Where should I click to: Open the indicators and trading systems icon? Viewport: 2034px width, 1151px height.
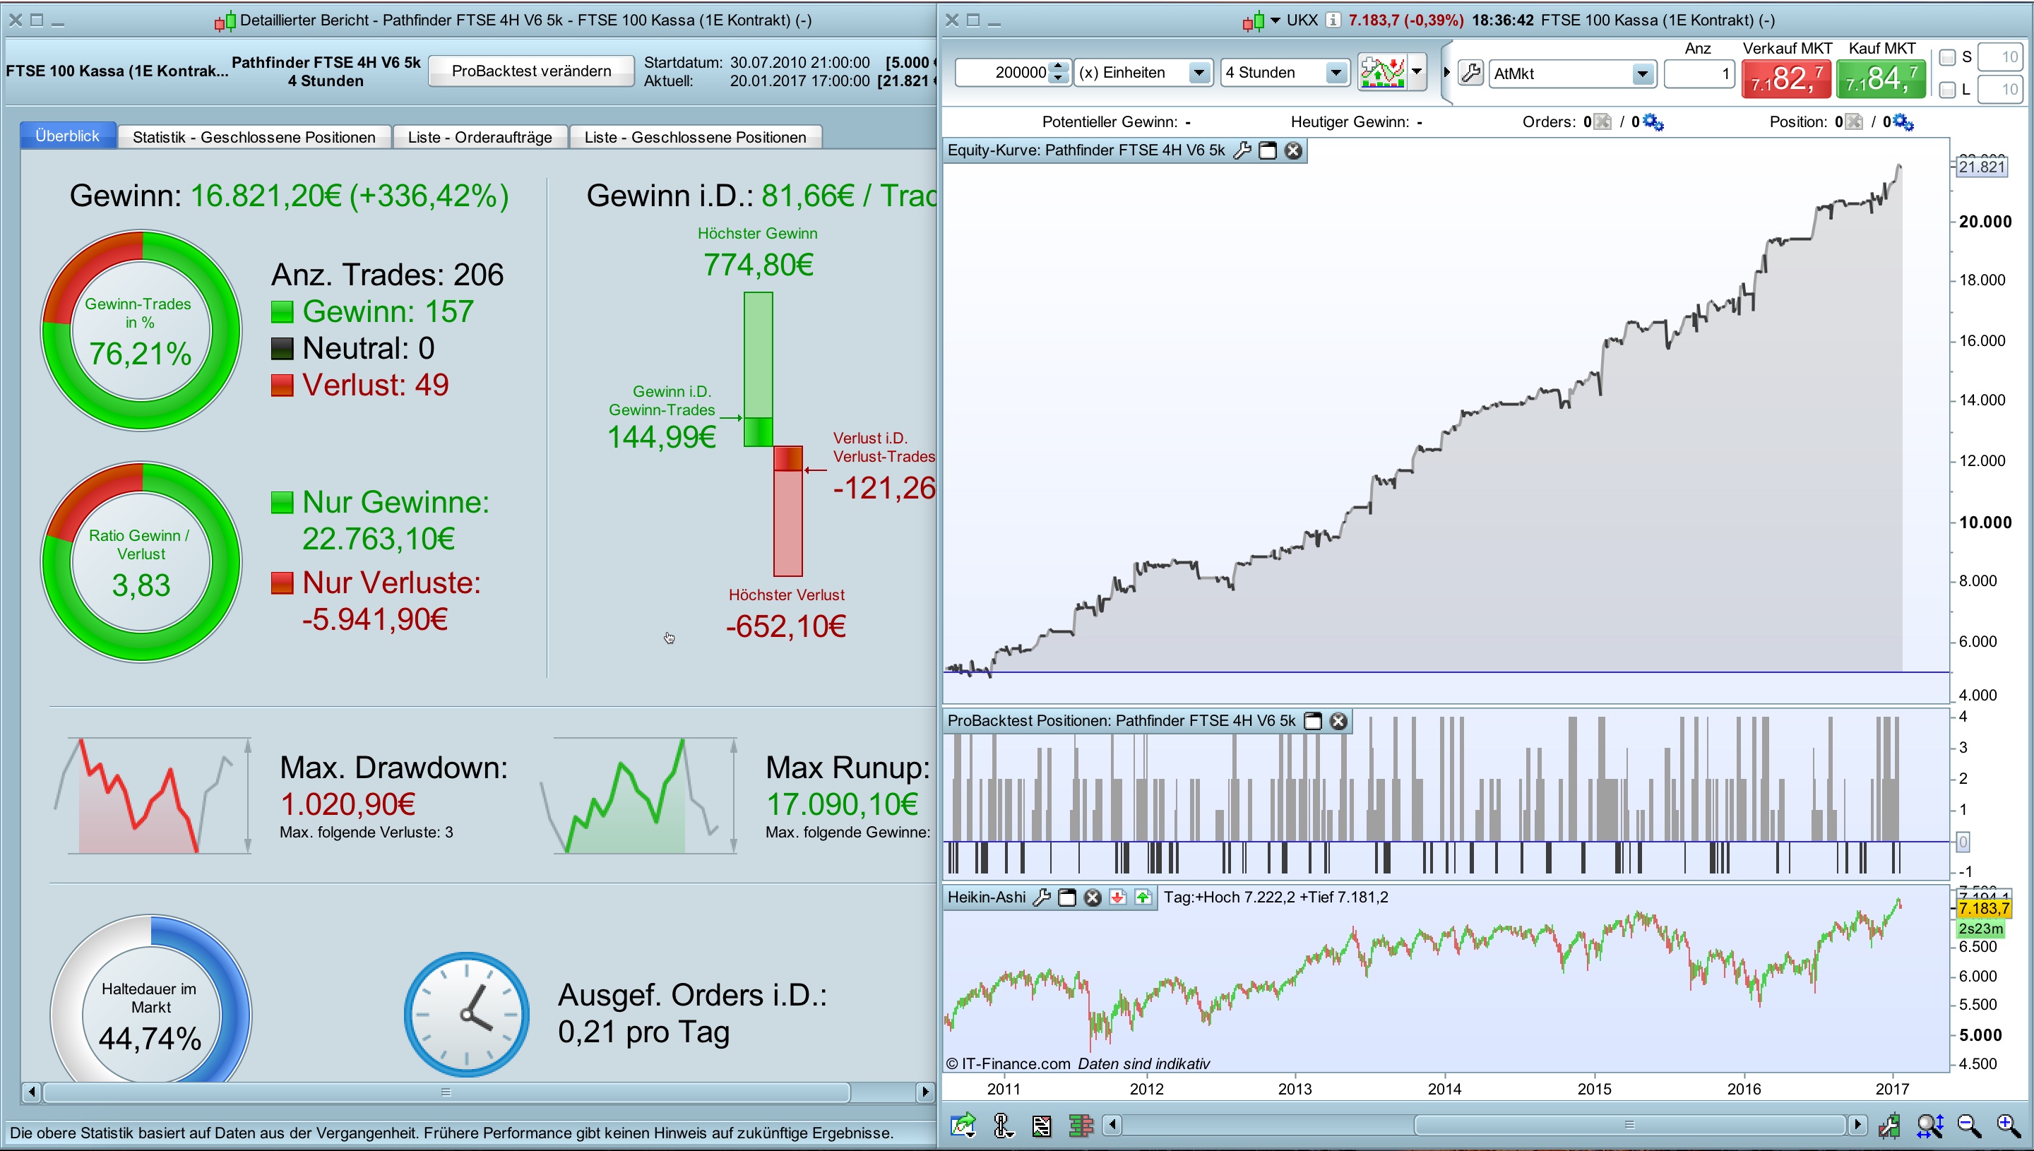[x=1382, y=73]
